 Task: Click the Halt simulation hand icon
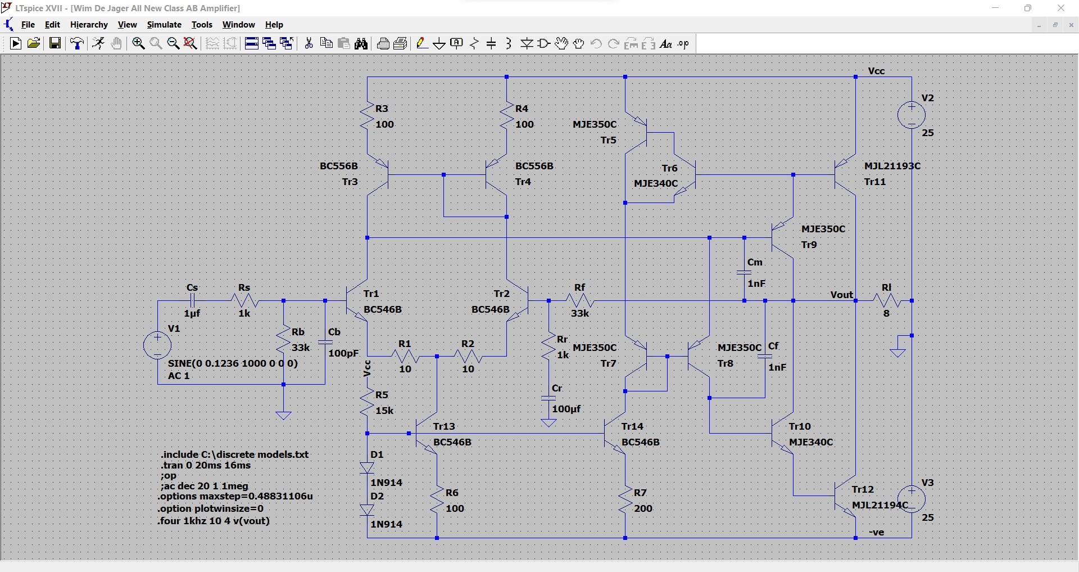(116, 44)
